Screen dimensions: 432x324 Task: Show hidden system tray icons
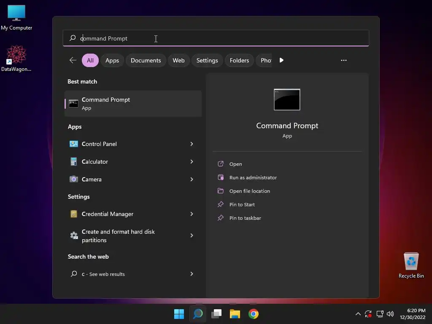click(x=358, y=314)
